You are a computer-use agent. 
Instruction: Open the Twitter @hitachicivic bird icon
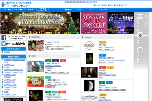click(x=4, y=44)
